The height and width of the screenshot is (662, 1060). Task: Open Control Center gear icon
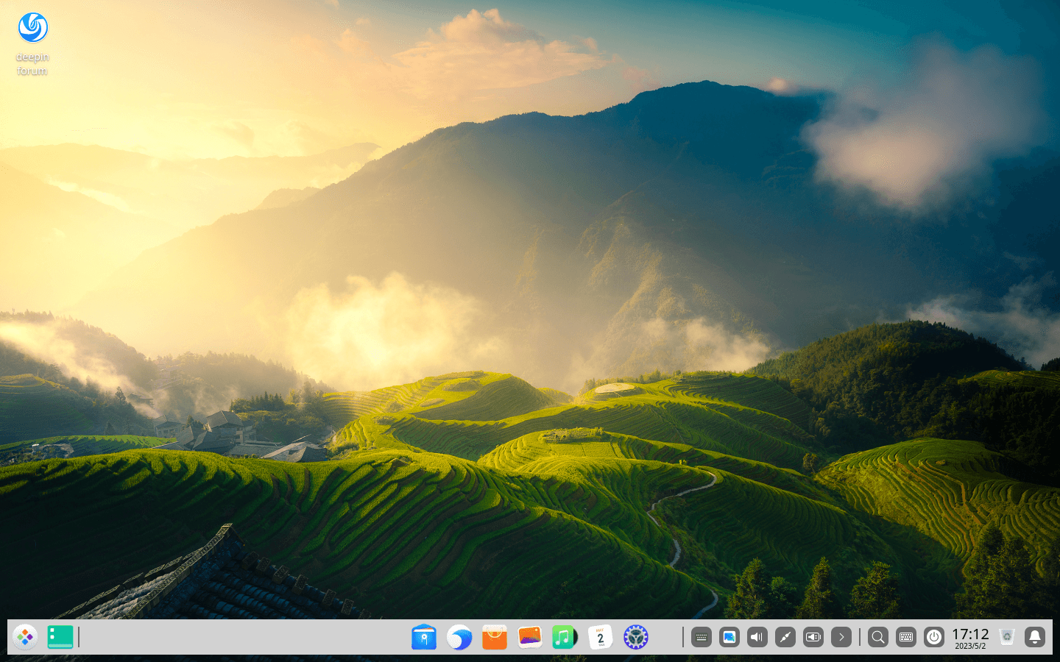pyautogui.click(x=635, y=637)
